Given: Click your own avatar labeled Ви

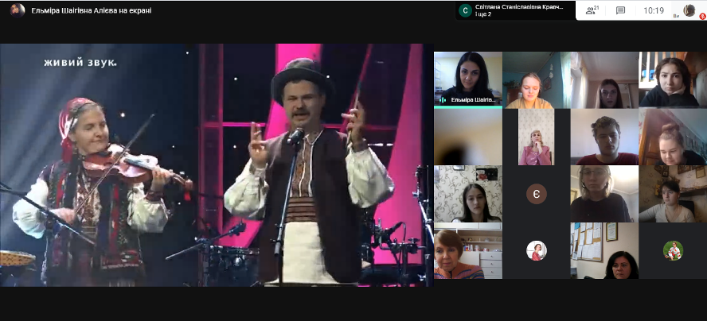Looking at the screenshot, I should pos(689,10).
